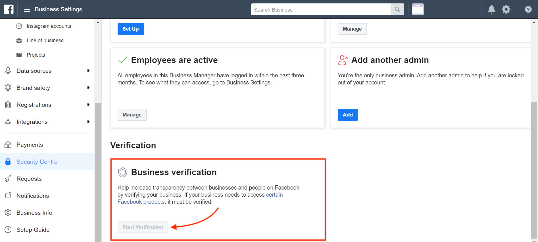Open Instagram accounts in sidebar

[49, 26]
